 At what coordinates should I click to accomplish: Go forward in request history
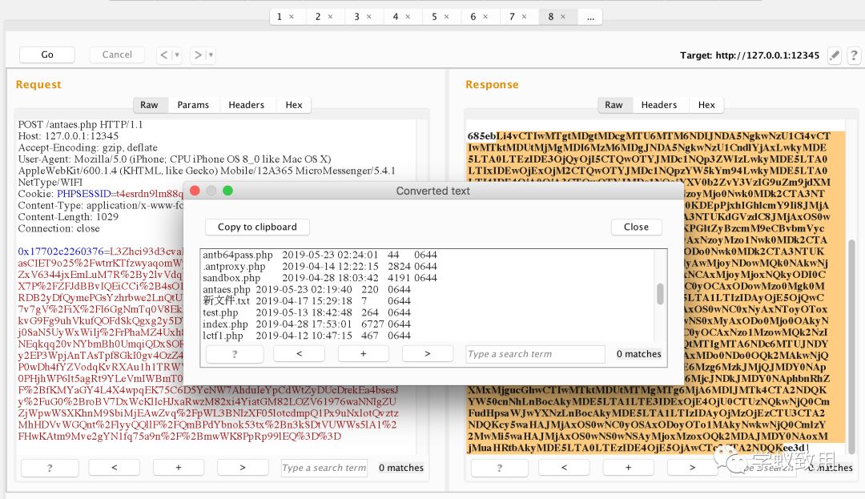198,54
